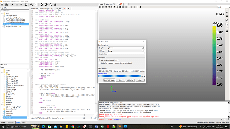Close the VTK tab
Viewport: 230px width, 129px height.
click(x=121, y=4)
